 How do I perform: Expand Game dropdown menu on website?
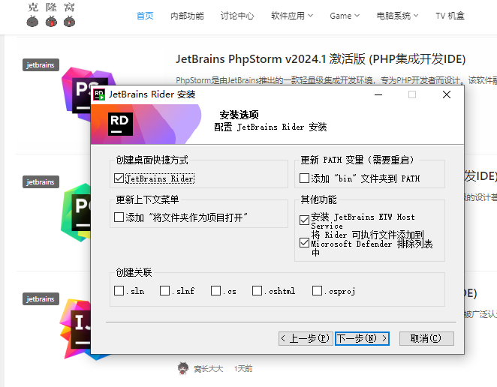tap(345, 16)
